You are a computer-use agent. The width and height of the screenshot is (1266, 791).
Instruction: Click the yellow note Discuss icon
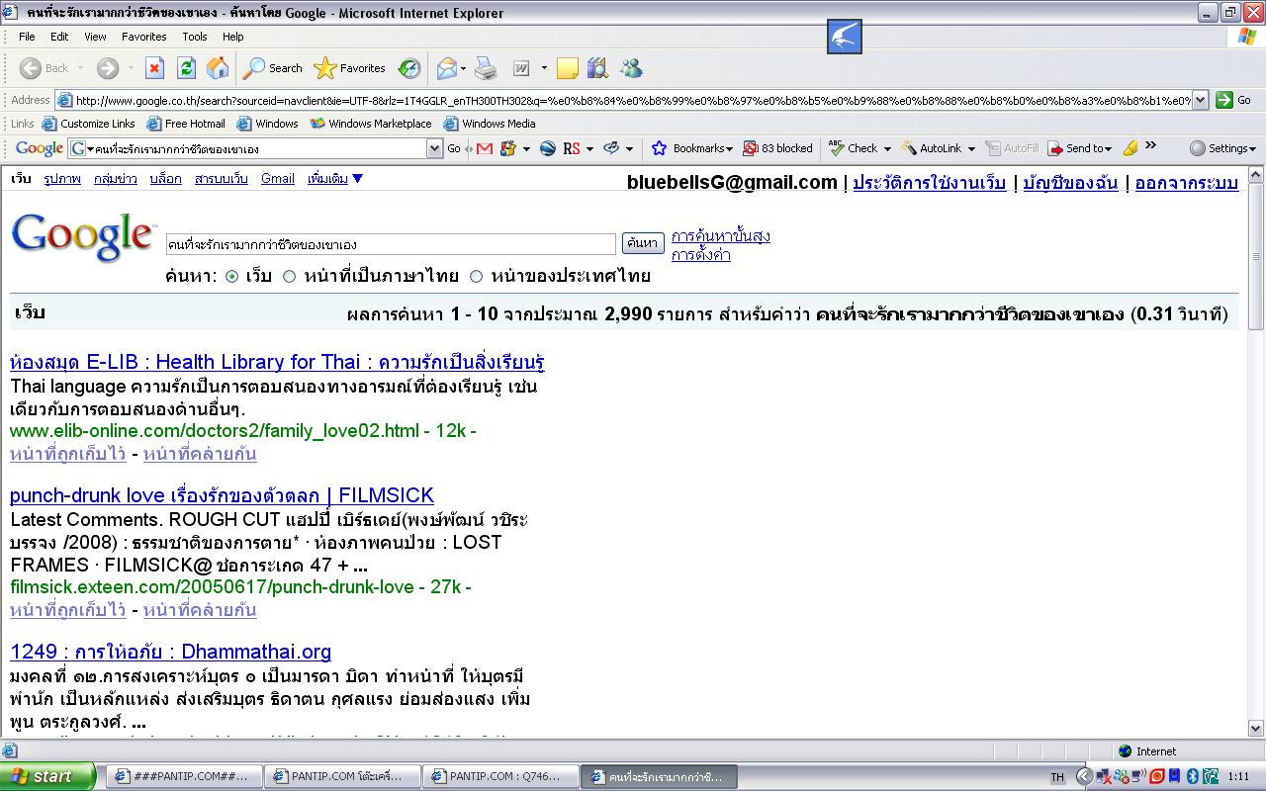click(x=568, y=68)
